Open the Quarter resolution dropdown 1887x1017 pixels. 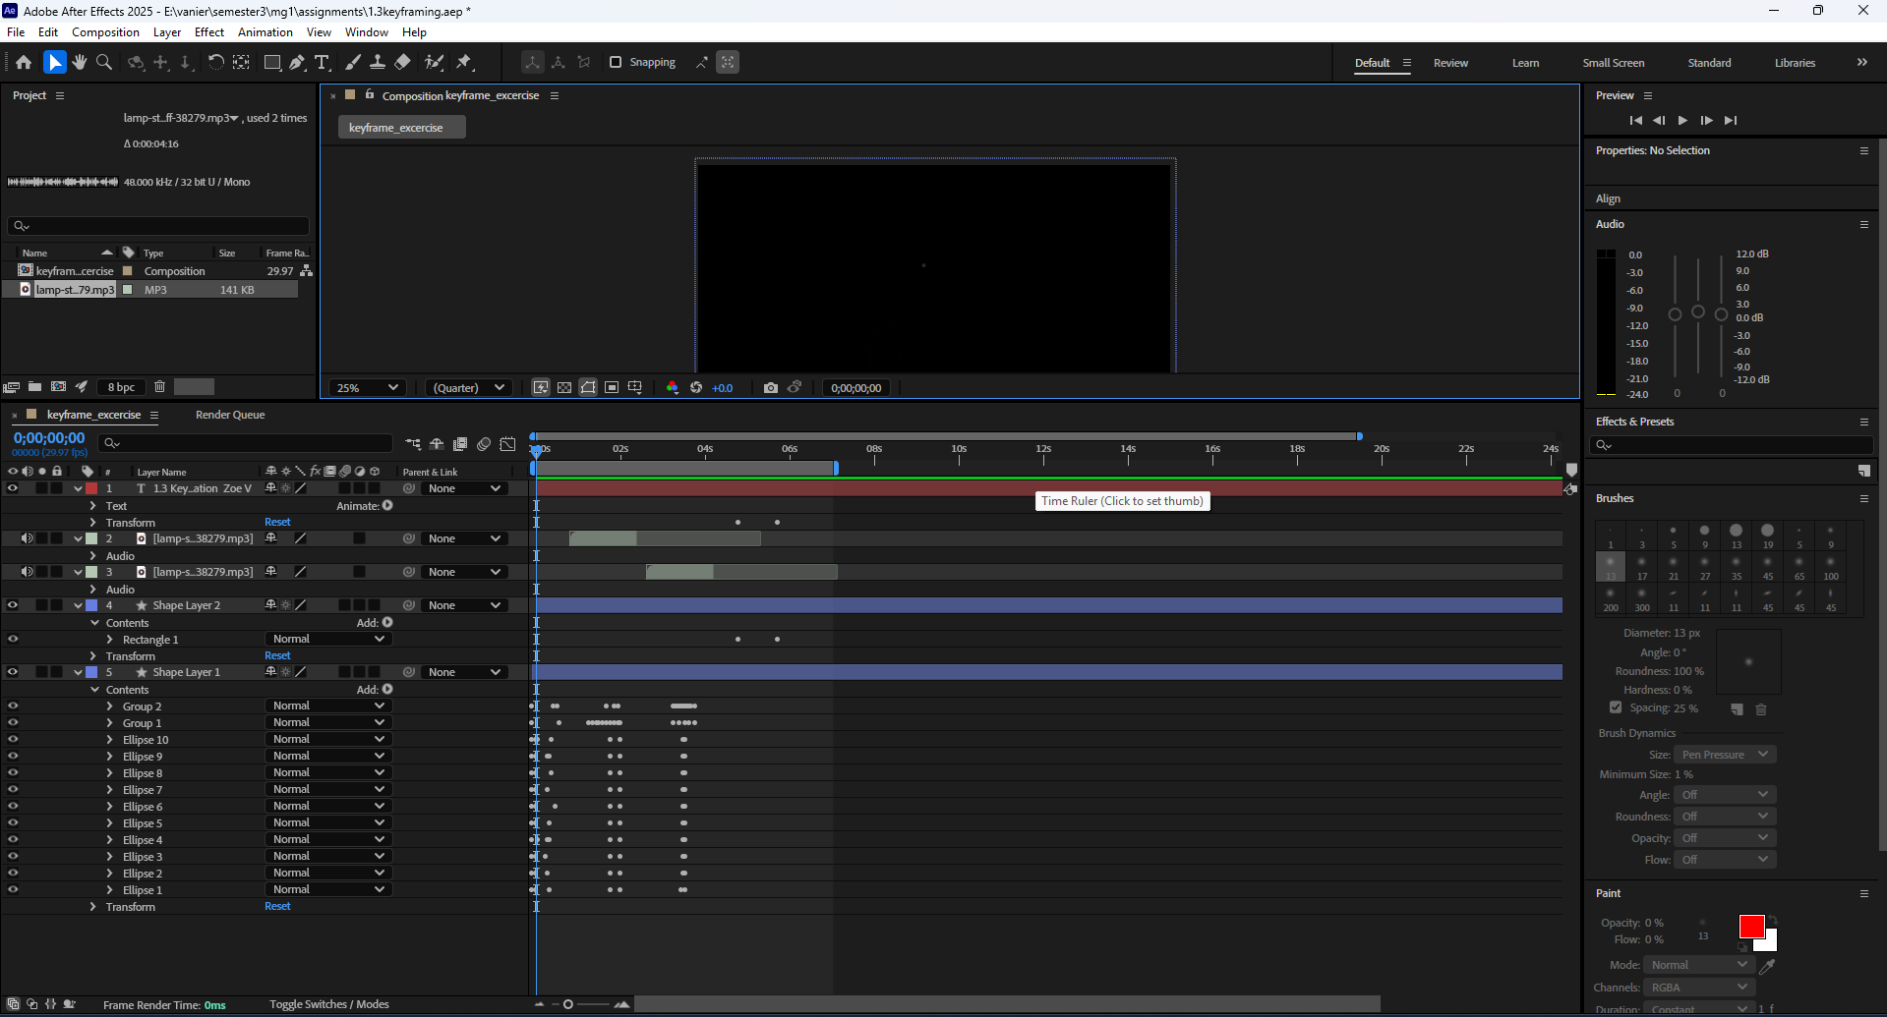click(469, 388)
